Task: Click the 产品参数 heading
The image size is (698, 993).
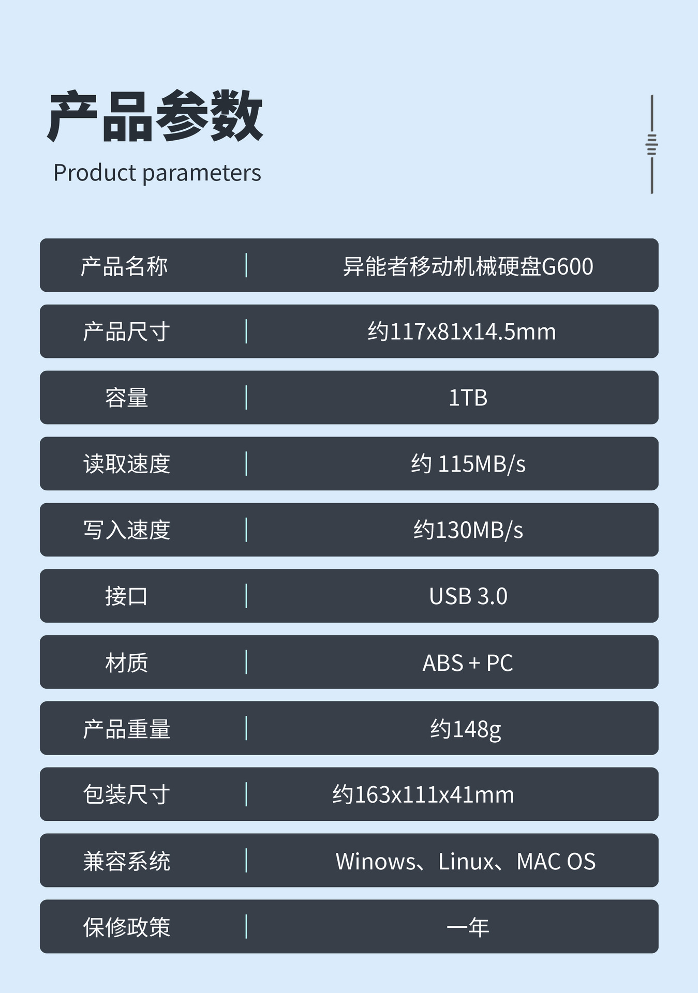Action: 155,116
